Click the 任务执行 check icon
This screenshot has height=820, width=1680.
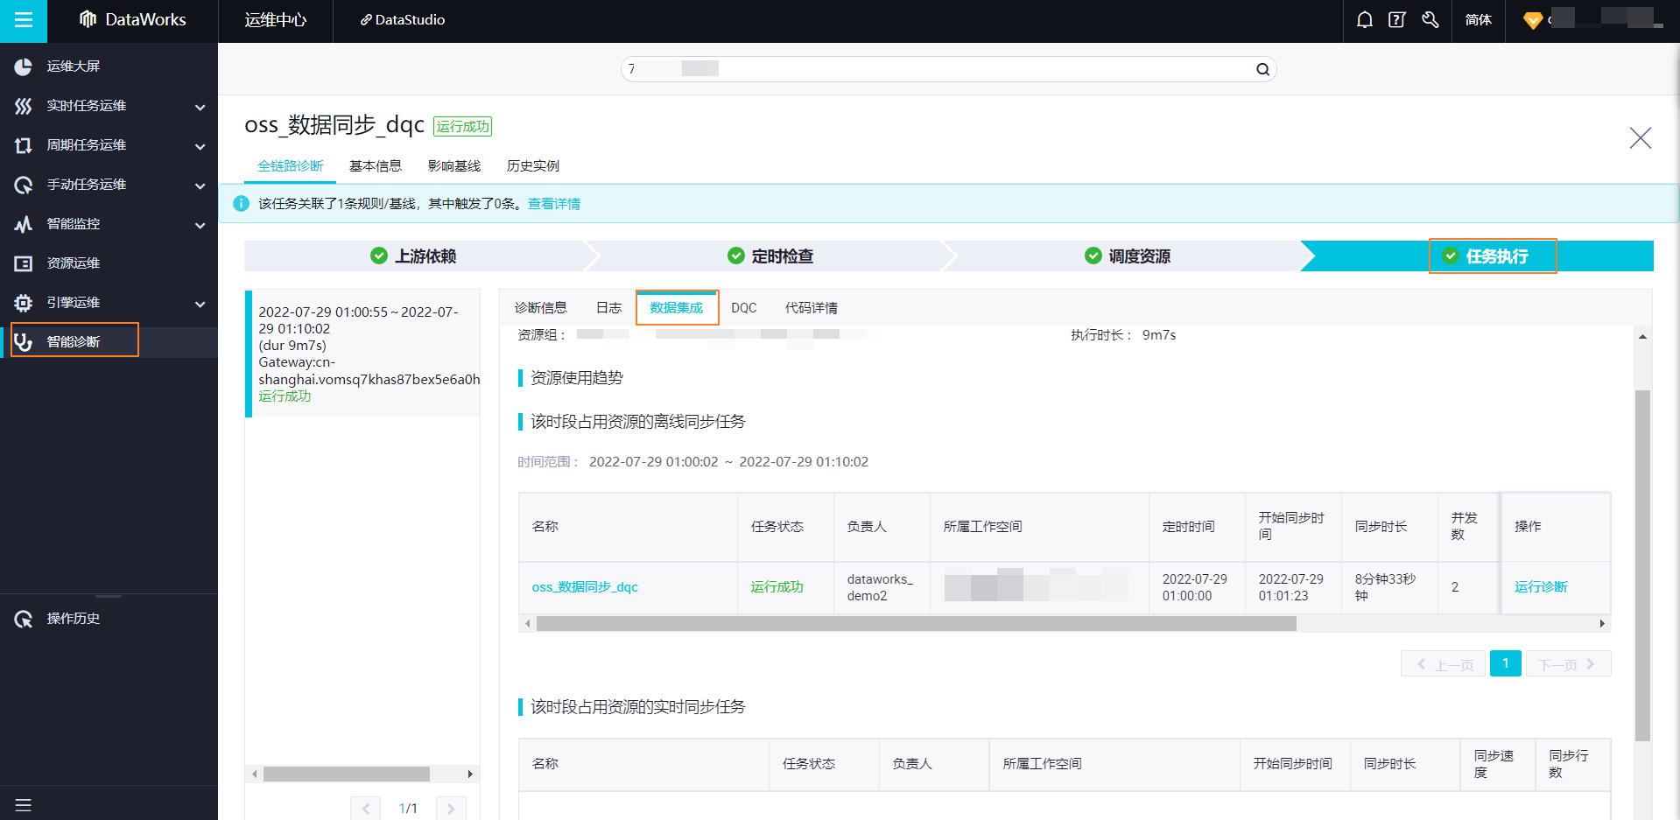point(1451,256)
